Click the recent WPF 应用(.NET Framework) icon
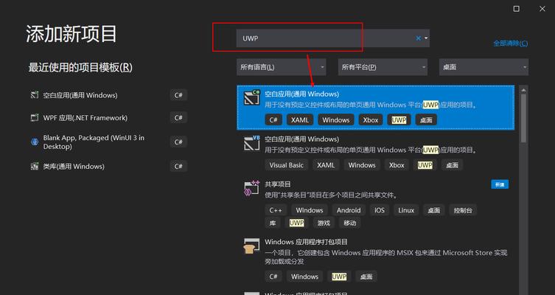Screen dimensions: 555x295 [x=35, y=117]
